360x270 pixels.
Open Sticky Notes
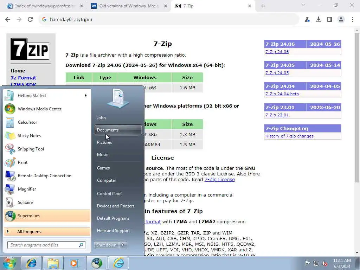coord(47,135)
